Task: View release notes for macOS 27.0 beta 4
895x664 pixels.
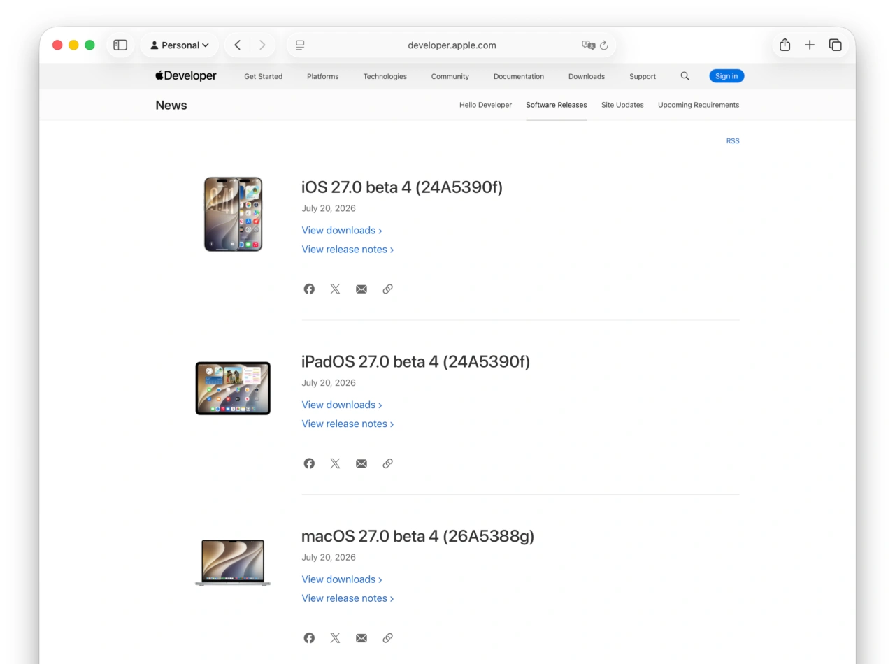Action: coord(348,598)
